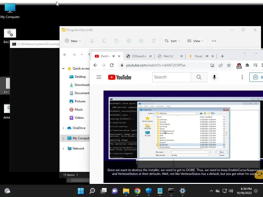The height and width of the screenshot is (197, 263).
Task: Click install/download icon in address bar
Action: click(212, 65)
